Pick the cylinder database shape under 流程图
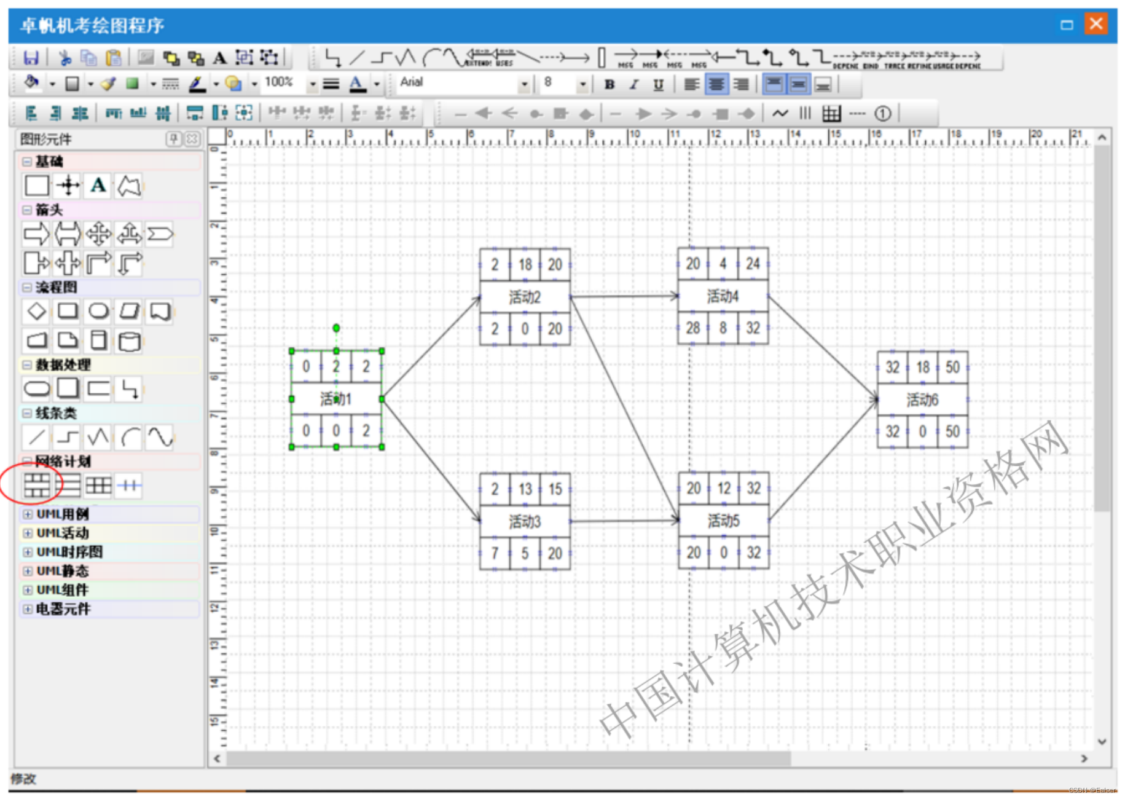The width and height of the screenshot is (1125, 799). tap(129, 341)
